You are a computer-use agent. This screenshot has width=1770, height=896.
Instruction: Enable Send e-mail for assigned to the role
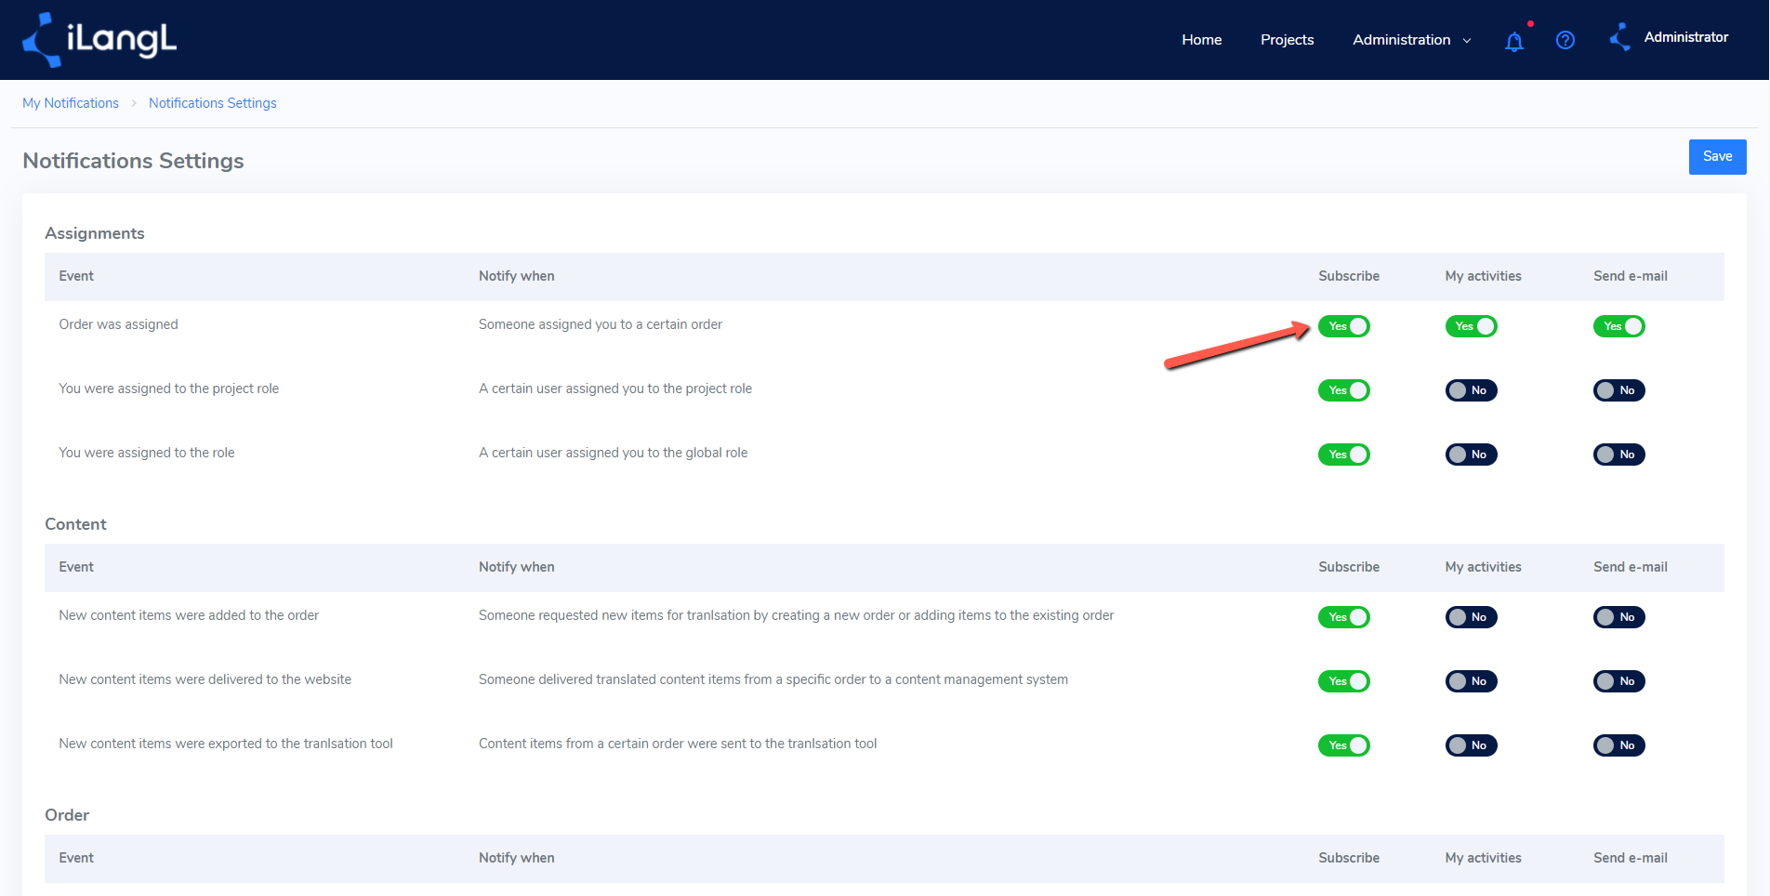[1618, 455]
